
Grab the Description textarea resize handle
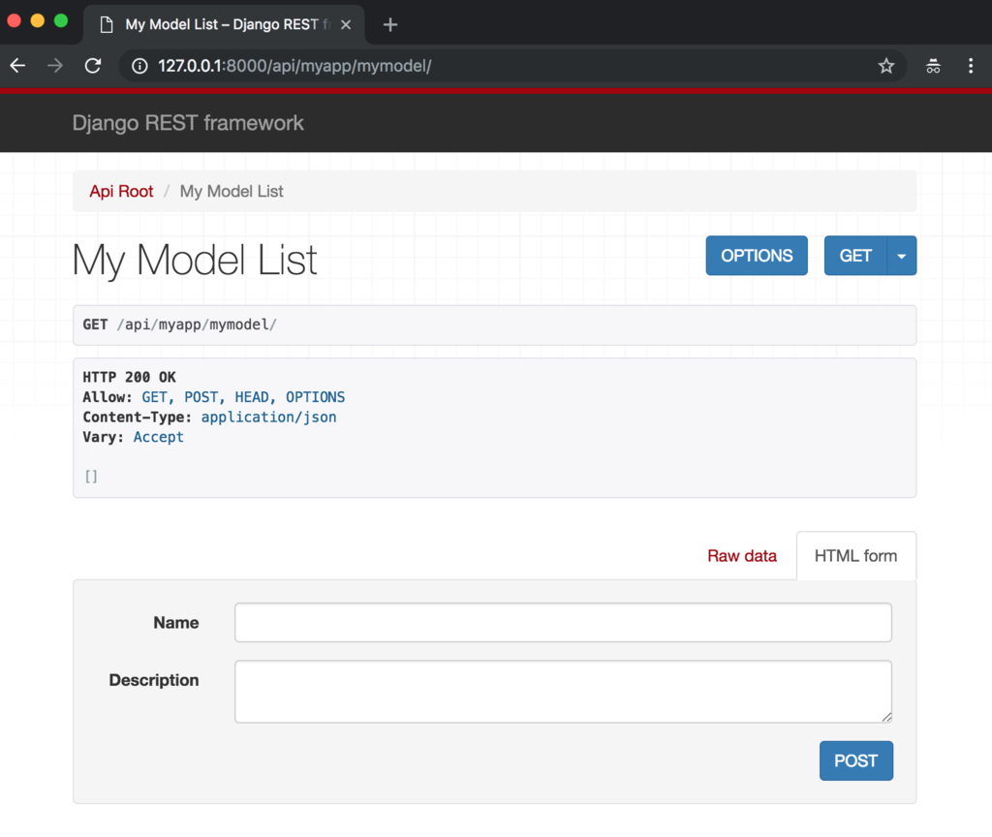[x=887, y=717]
